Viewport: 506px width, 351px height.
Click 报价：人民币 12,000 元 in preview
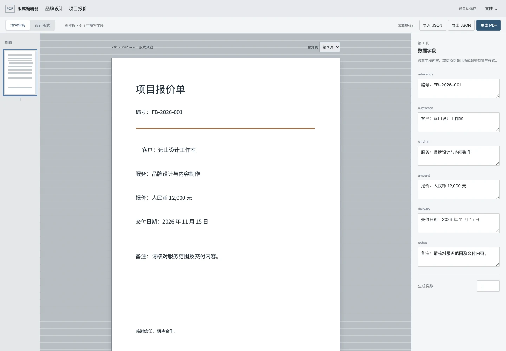(164, 198)
